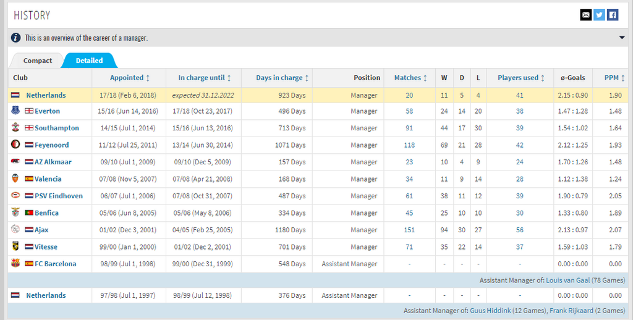Select the Detailed tab
Image resolution: width=633 pixels, height=320 pixels.
coord(89,61)
